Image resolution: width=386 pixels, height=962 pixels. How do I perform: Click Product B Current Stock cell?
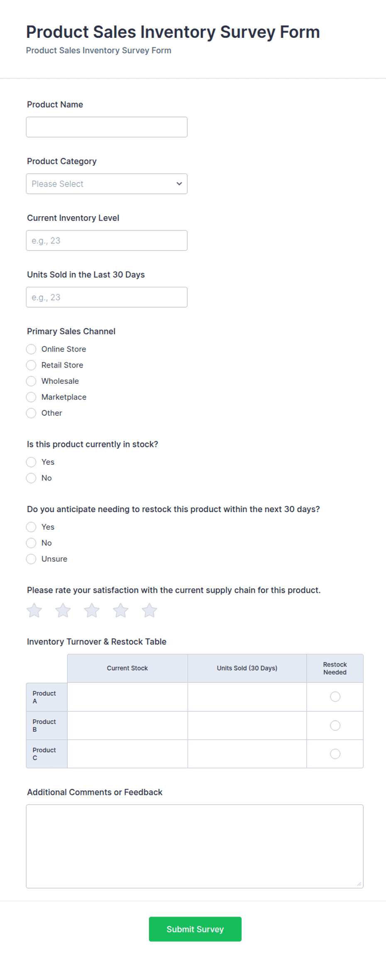tap(127, 725)
